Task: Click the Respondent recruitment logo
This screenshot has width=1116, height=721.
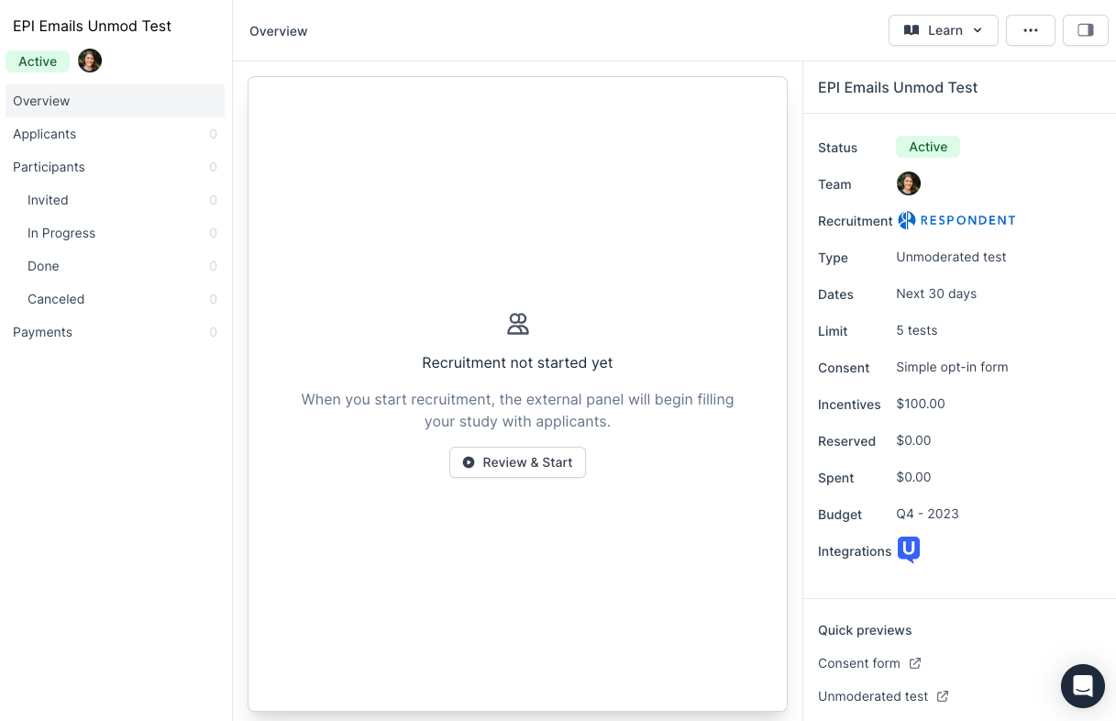Action: [956, 220]
